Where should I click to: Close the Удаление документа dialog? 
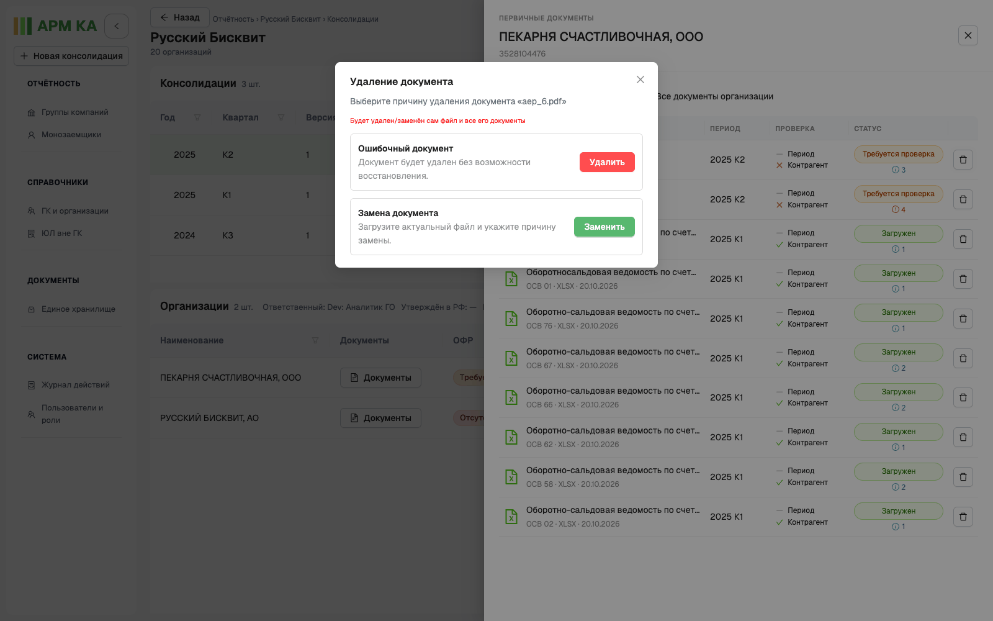640,79
